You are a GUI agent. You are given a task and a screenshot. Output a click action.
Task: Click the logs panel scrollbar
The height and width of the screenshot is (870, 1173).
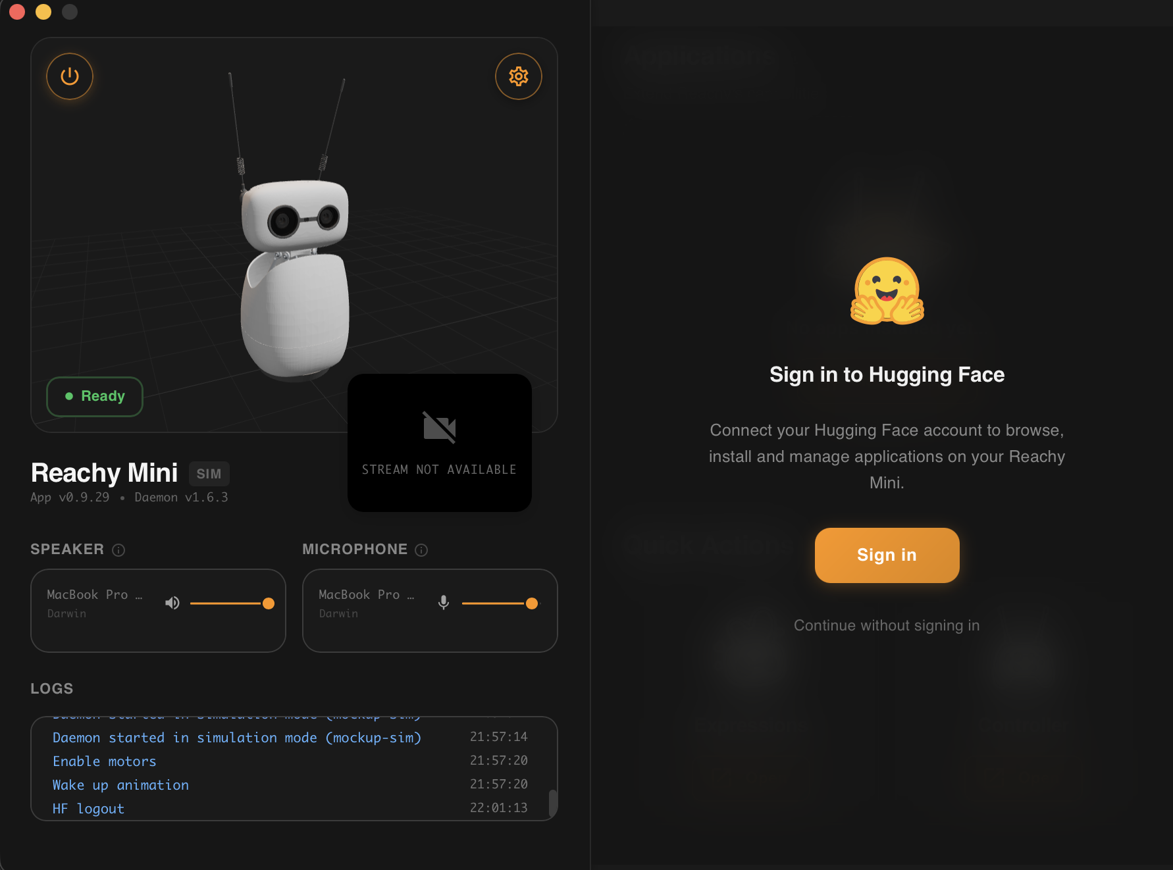[x=553, y=803]
